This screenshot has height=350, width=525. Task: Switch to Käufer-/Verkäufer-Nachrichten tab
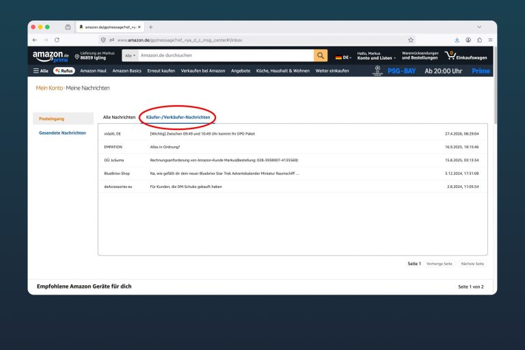point(178,117)
